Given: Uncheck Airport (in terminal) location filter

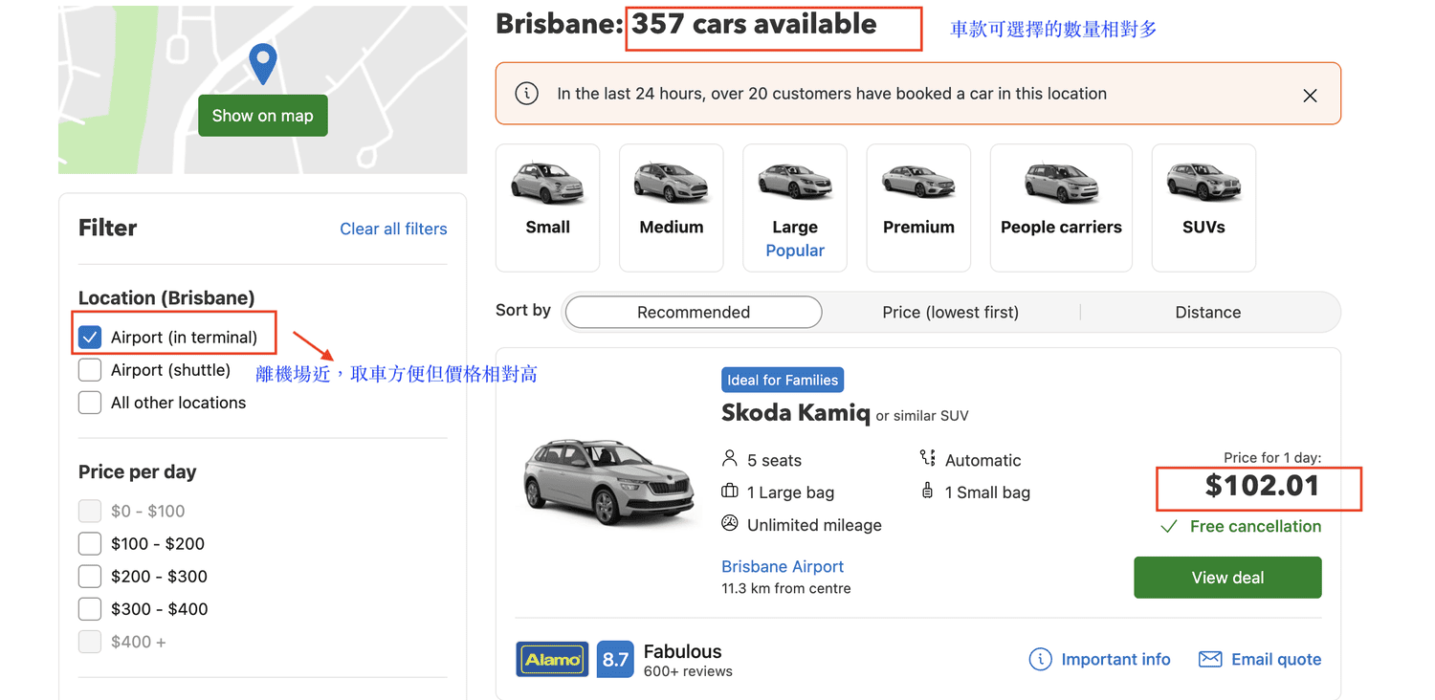Looking at the screenshot, I should (x=90, y=337).
